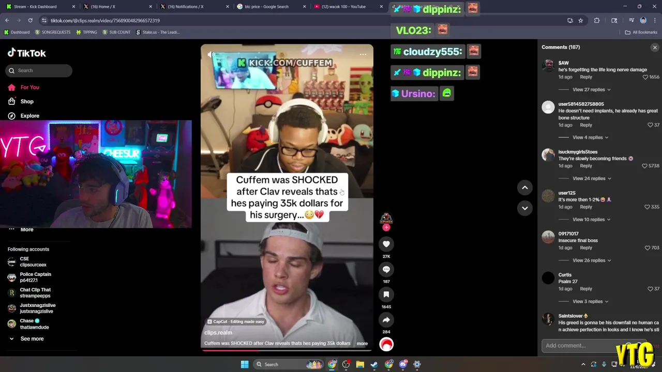Viewport: 662px width, 372px height.
Task: Unmute the video with the speaker icon
Action: [211, 54]
